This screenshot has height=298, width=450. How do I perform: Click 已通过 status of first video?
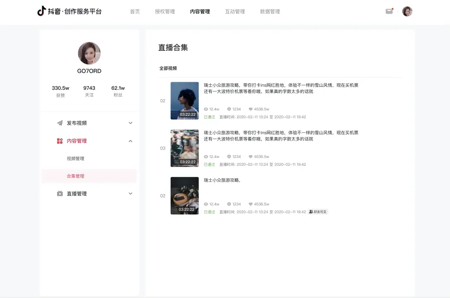[209, 117]
